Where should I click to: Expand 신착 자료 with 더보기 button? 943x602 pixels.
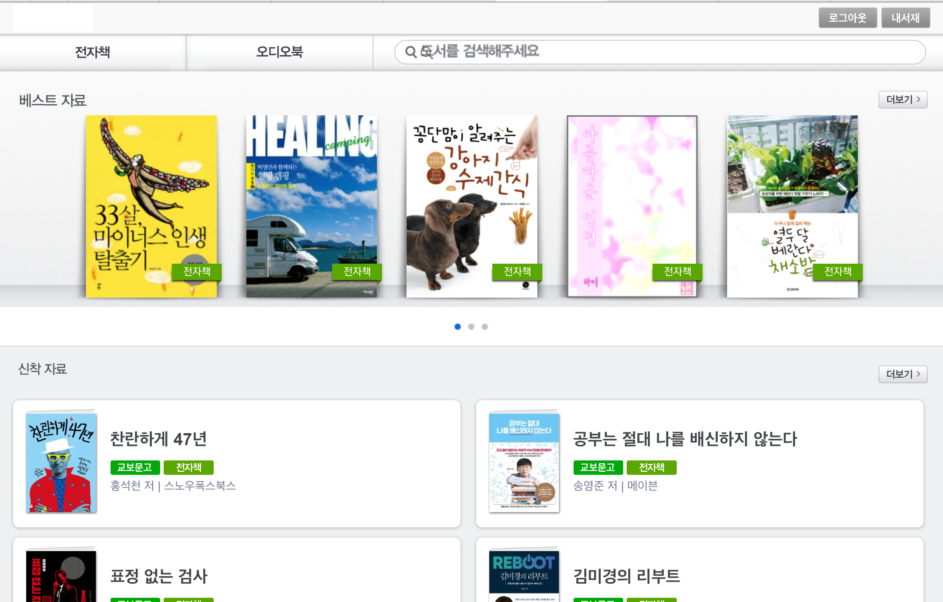pos(903,374)
